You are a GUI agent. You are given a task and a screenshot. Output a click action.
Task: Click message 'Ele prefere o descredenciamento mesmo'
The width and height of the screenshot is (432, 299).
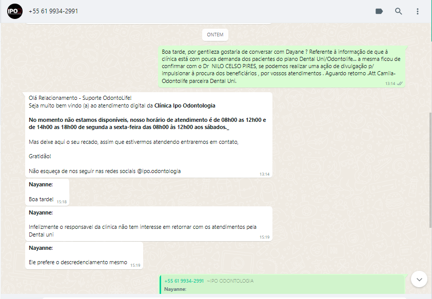pos(84,255)
